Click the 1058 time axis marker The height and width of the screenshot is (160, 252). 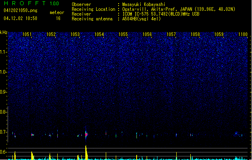coord(195,34)
